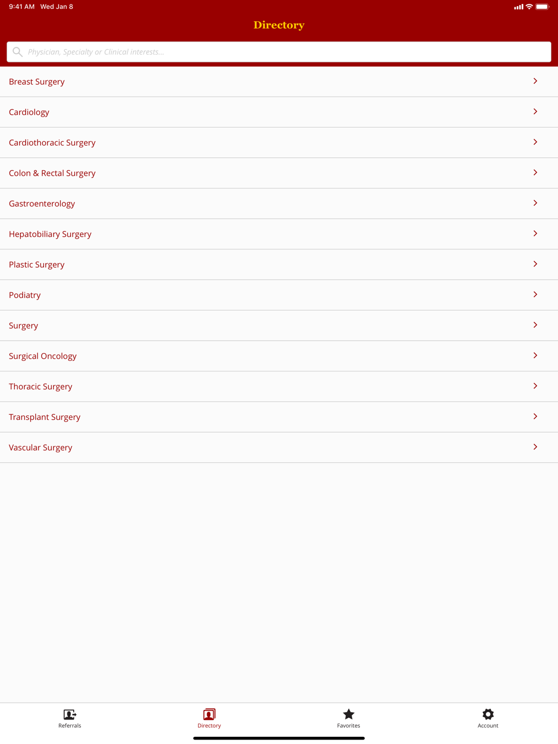The image size is (558, 744).
Task: Open Favorites star icon
Action: pos(349,714)
